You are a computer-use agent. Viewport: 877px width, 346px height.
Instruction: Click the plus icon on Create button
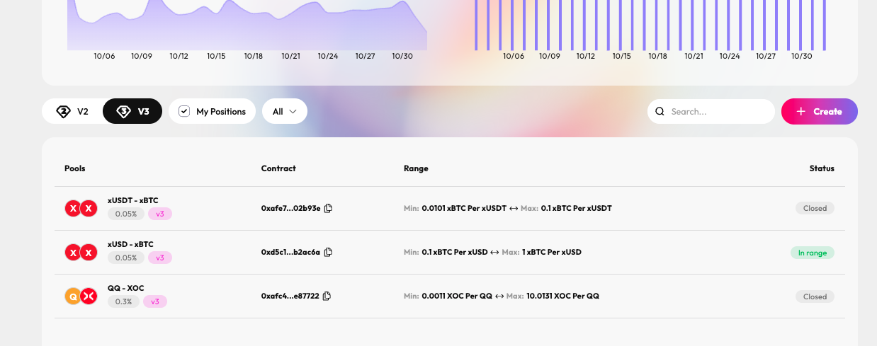801,112
